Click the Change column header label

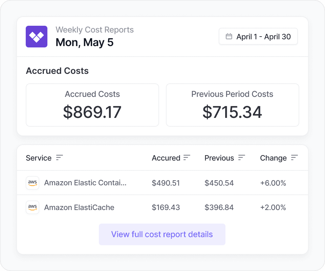pyautogui.click(x=273, y=158)
